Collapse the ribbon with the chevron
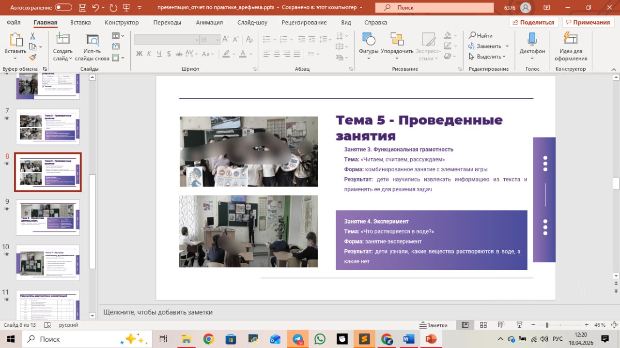 (613, 69)
